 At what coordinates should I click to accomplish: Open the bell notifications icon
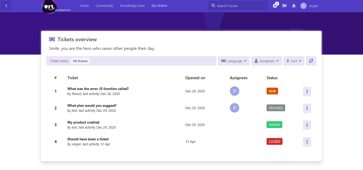pos(294,6)
